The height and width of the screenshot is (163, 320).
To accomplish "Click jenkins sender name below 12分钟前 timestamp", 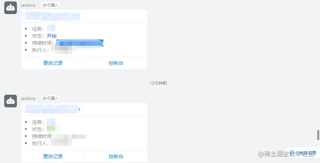I will click(28, 99).
